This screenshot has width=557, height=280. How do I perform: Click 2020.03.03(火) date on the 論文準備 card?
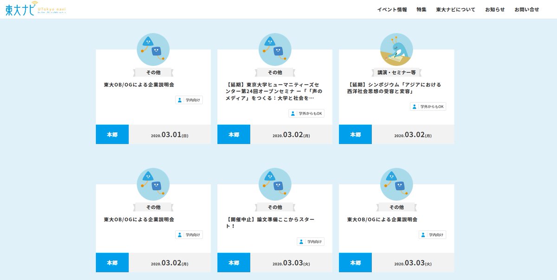(x=291, y=263)
